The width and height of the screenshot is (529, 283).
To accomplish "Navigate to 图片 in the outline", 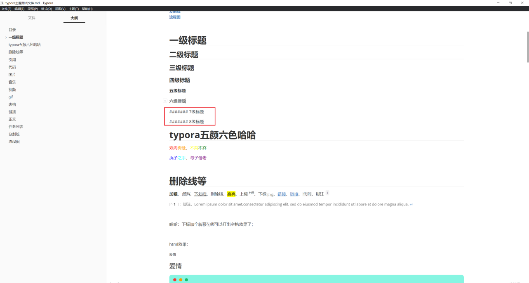I will [12, 75].
